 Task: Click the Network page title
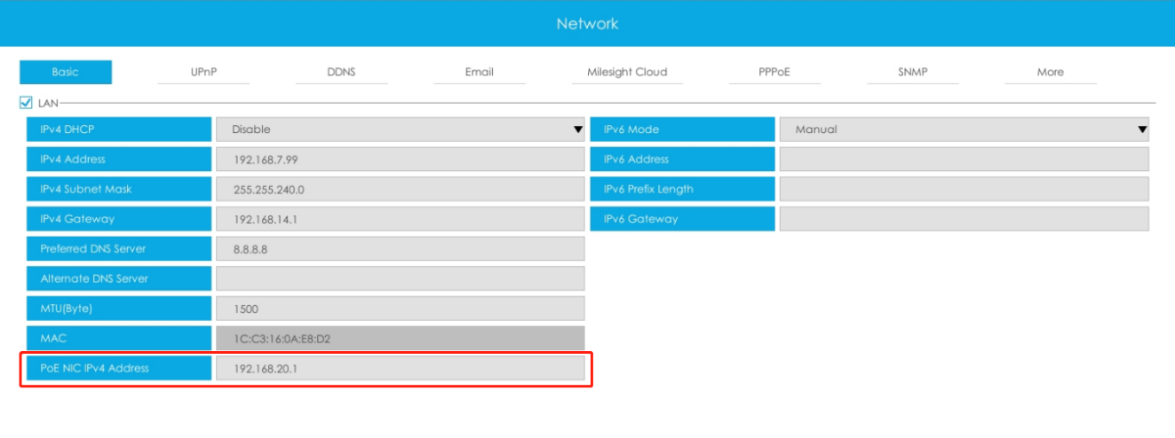click(x=587, y=24)
